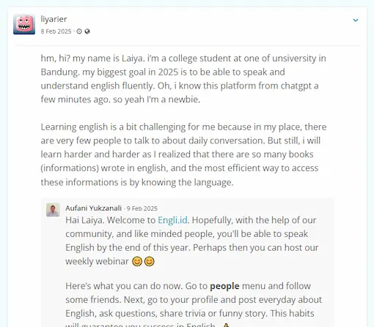Open Aufani Yukzanali's name link
This screenshot has height=327, width=374.
point(93,208)
